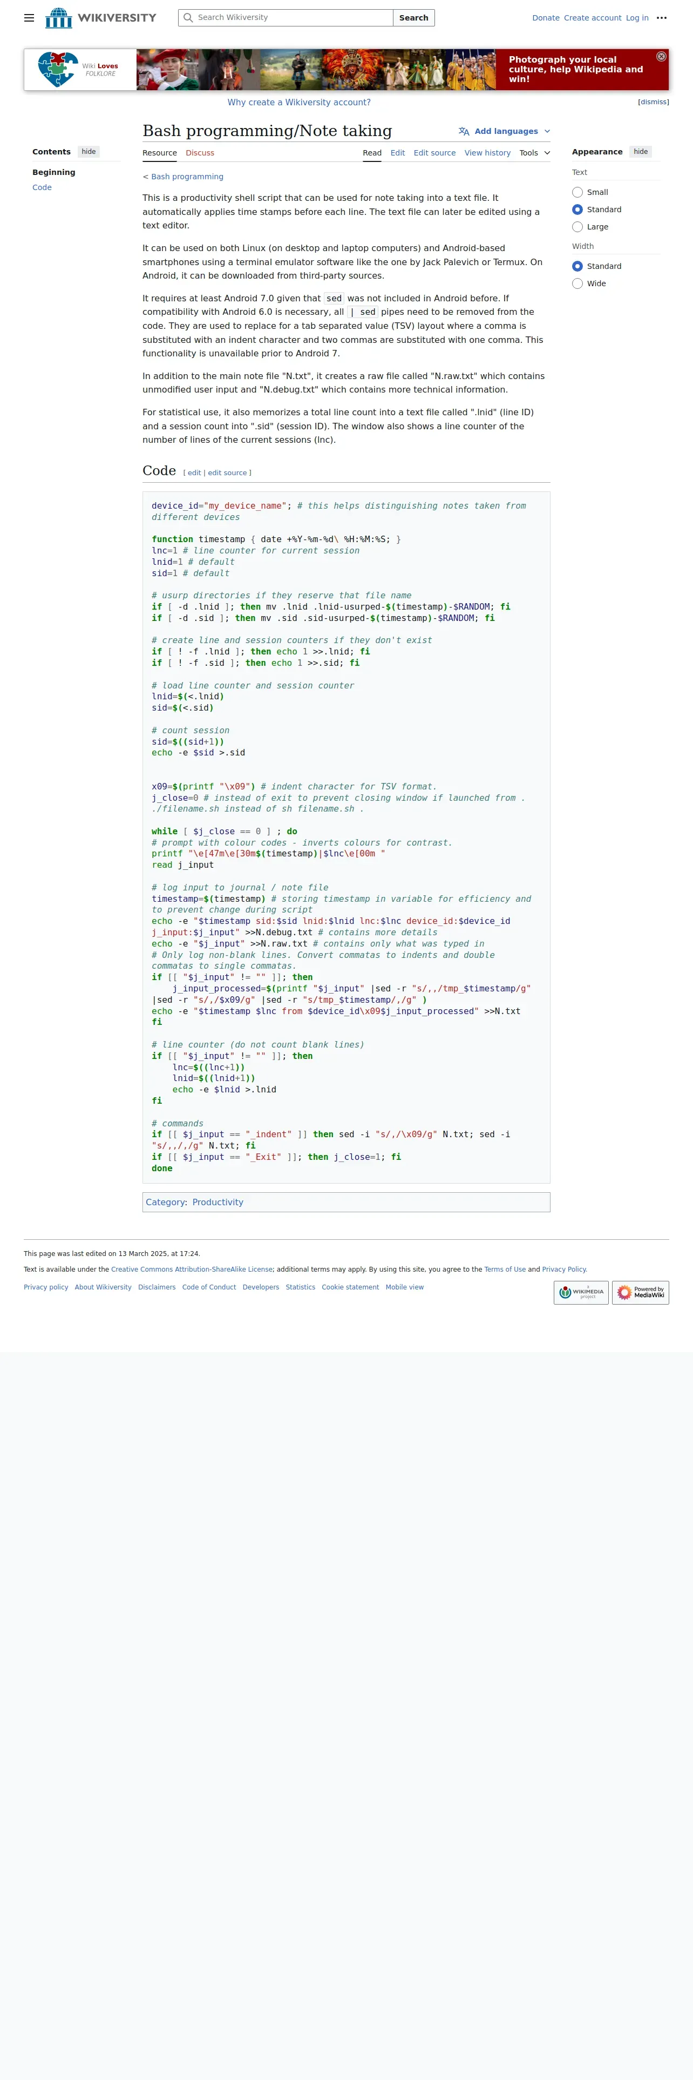The height and width of the screenshot is (2080, 693).
Task: Select Large text size
Action: (x=577, y=227)
